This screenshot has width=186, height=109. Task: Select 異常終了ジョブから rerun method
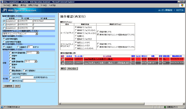(x=76, y=27)
